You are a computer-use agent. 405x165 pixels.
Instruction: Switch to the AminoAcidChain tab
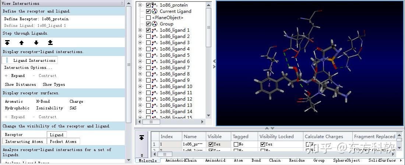(x=181, y=161)
